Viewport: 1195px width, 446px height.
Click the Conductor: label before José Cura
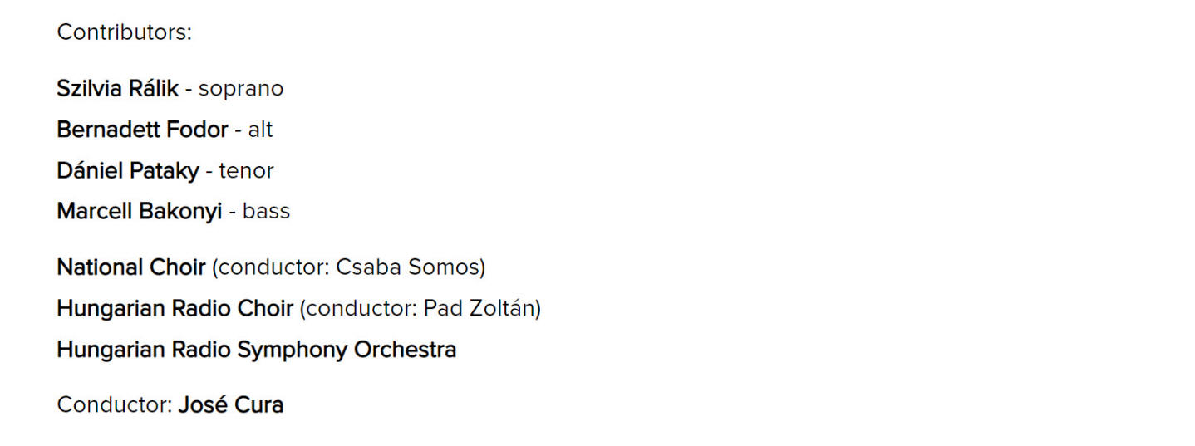[x=115, y=405]
